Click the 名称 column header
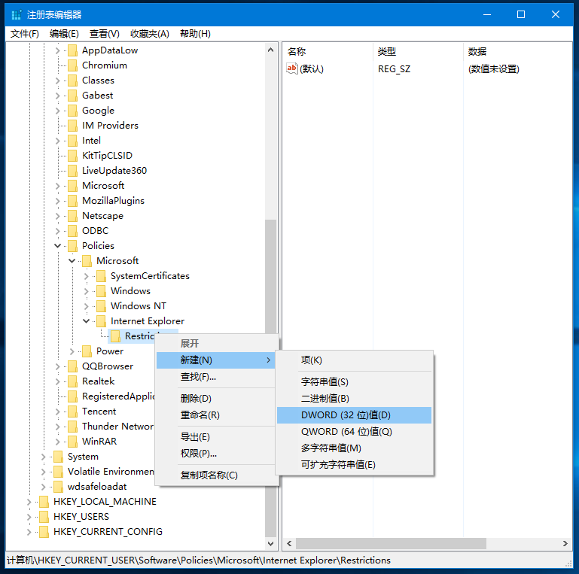This screenshot has width=579, height=574. pyautogui.click(x=297, y=51)
